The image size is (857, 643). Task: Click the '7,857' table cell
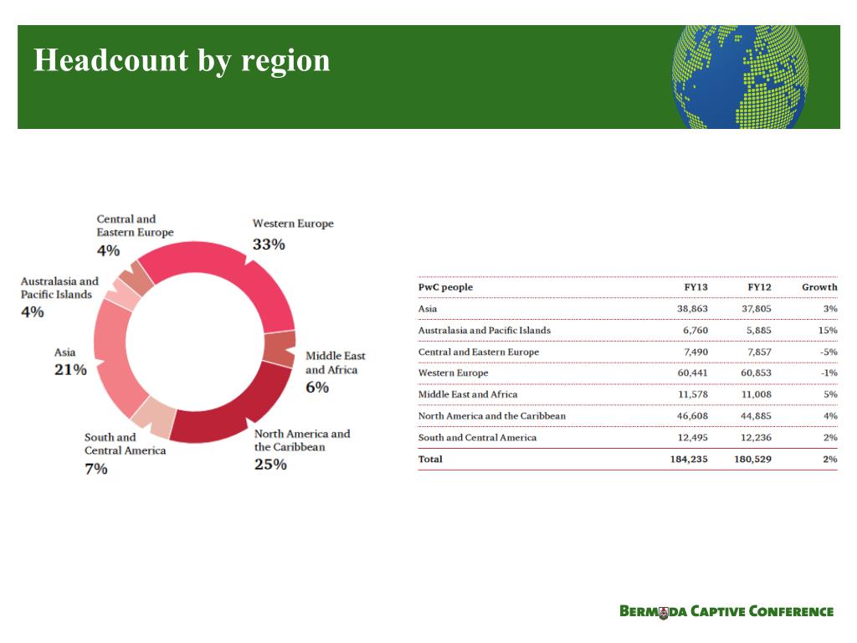pos(760,352)
